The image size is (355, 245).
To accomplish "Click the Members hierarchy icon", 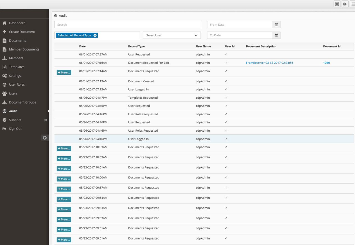I will [4, 58].
